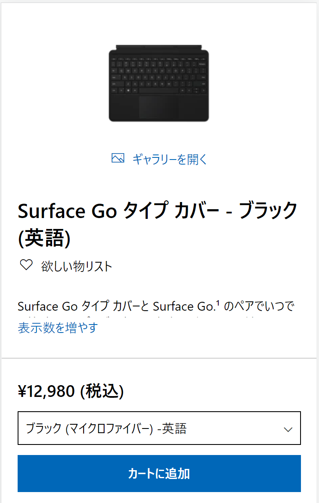The width and height of the screenshot is (319, 503).
Task: Click the ¥12,980 price text
Action: (x=46, y=391)
